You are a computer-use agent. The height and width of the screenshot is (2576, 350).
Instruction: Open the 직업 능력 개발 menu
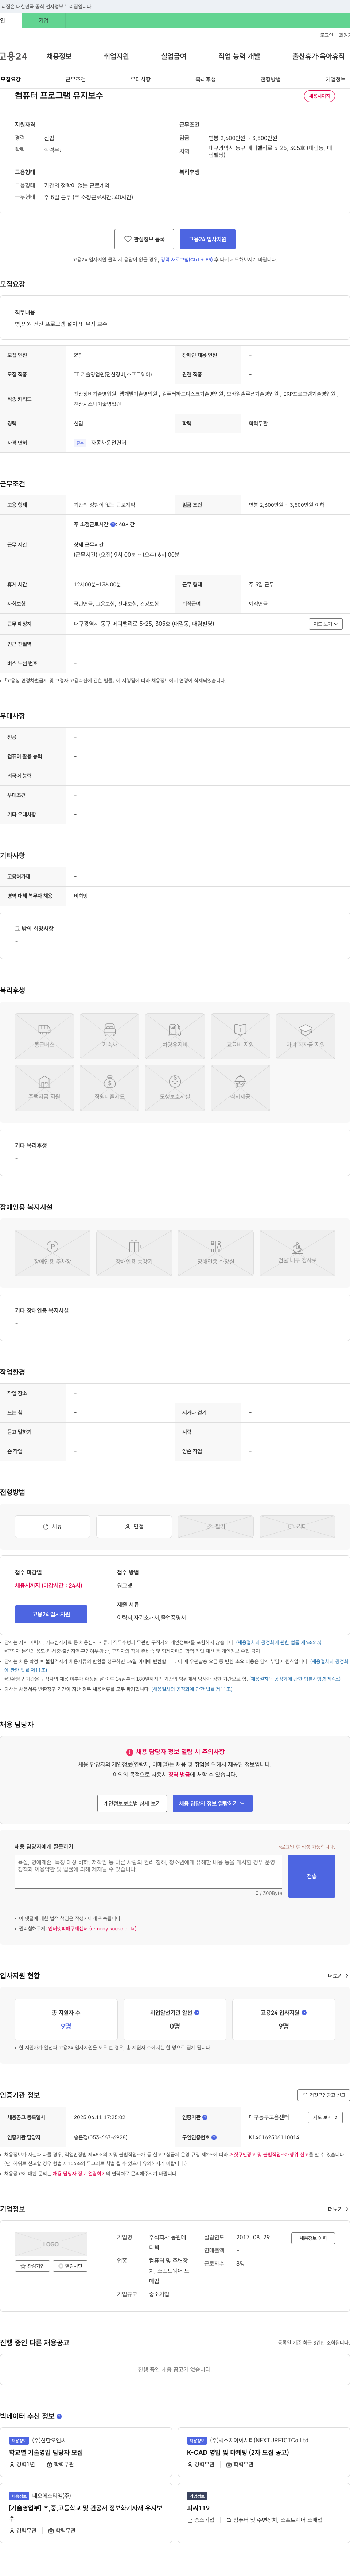[239, 56]
